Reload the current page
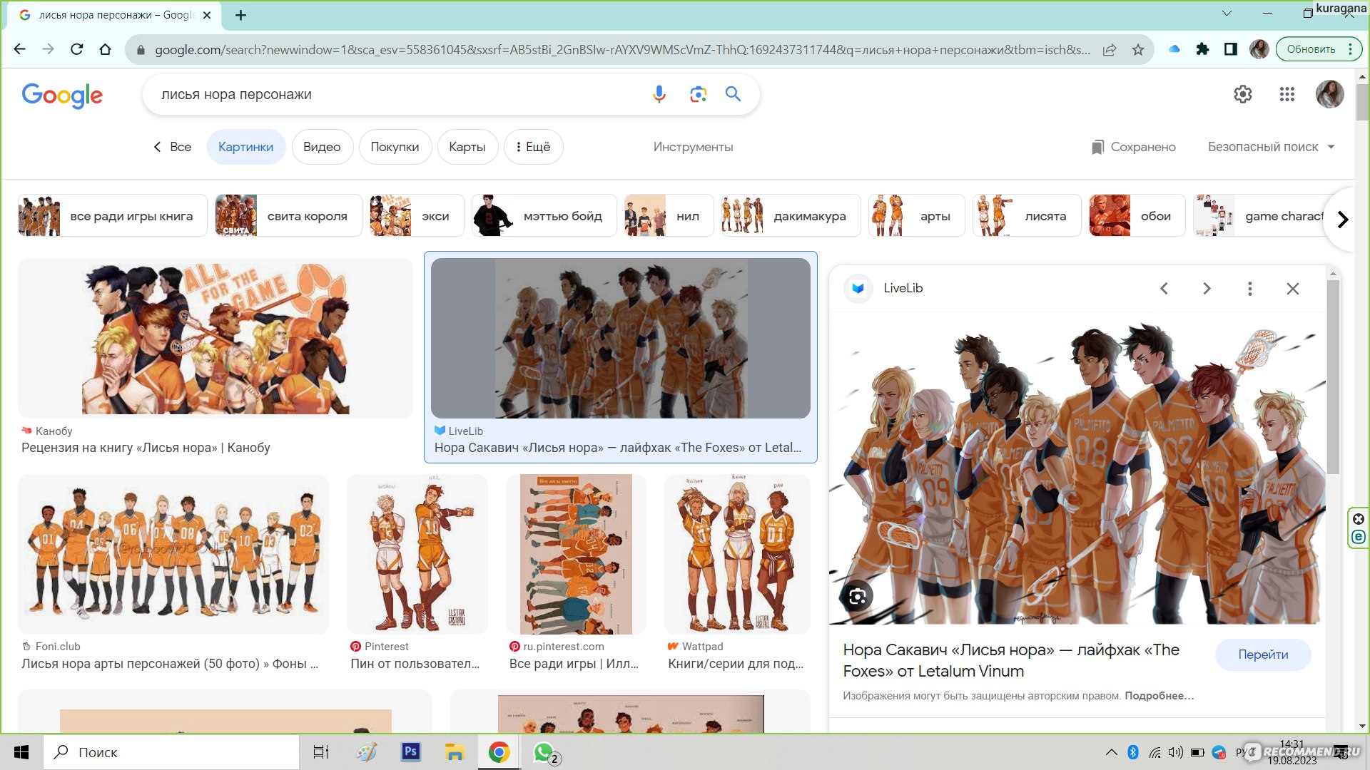1370x770 pixels. tap(77, 49)
